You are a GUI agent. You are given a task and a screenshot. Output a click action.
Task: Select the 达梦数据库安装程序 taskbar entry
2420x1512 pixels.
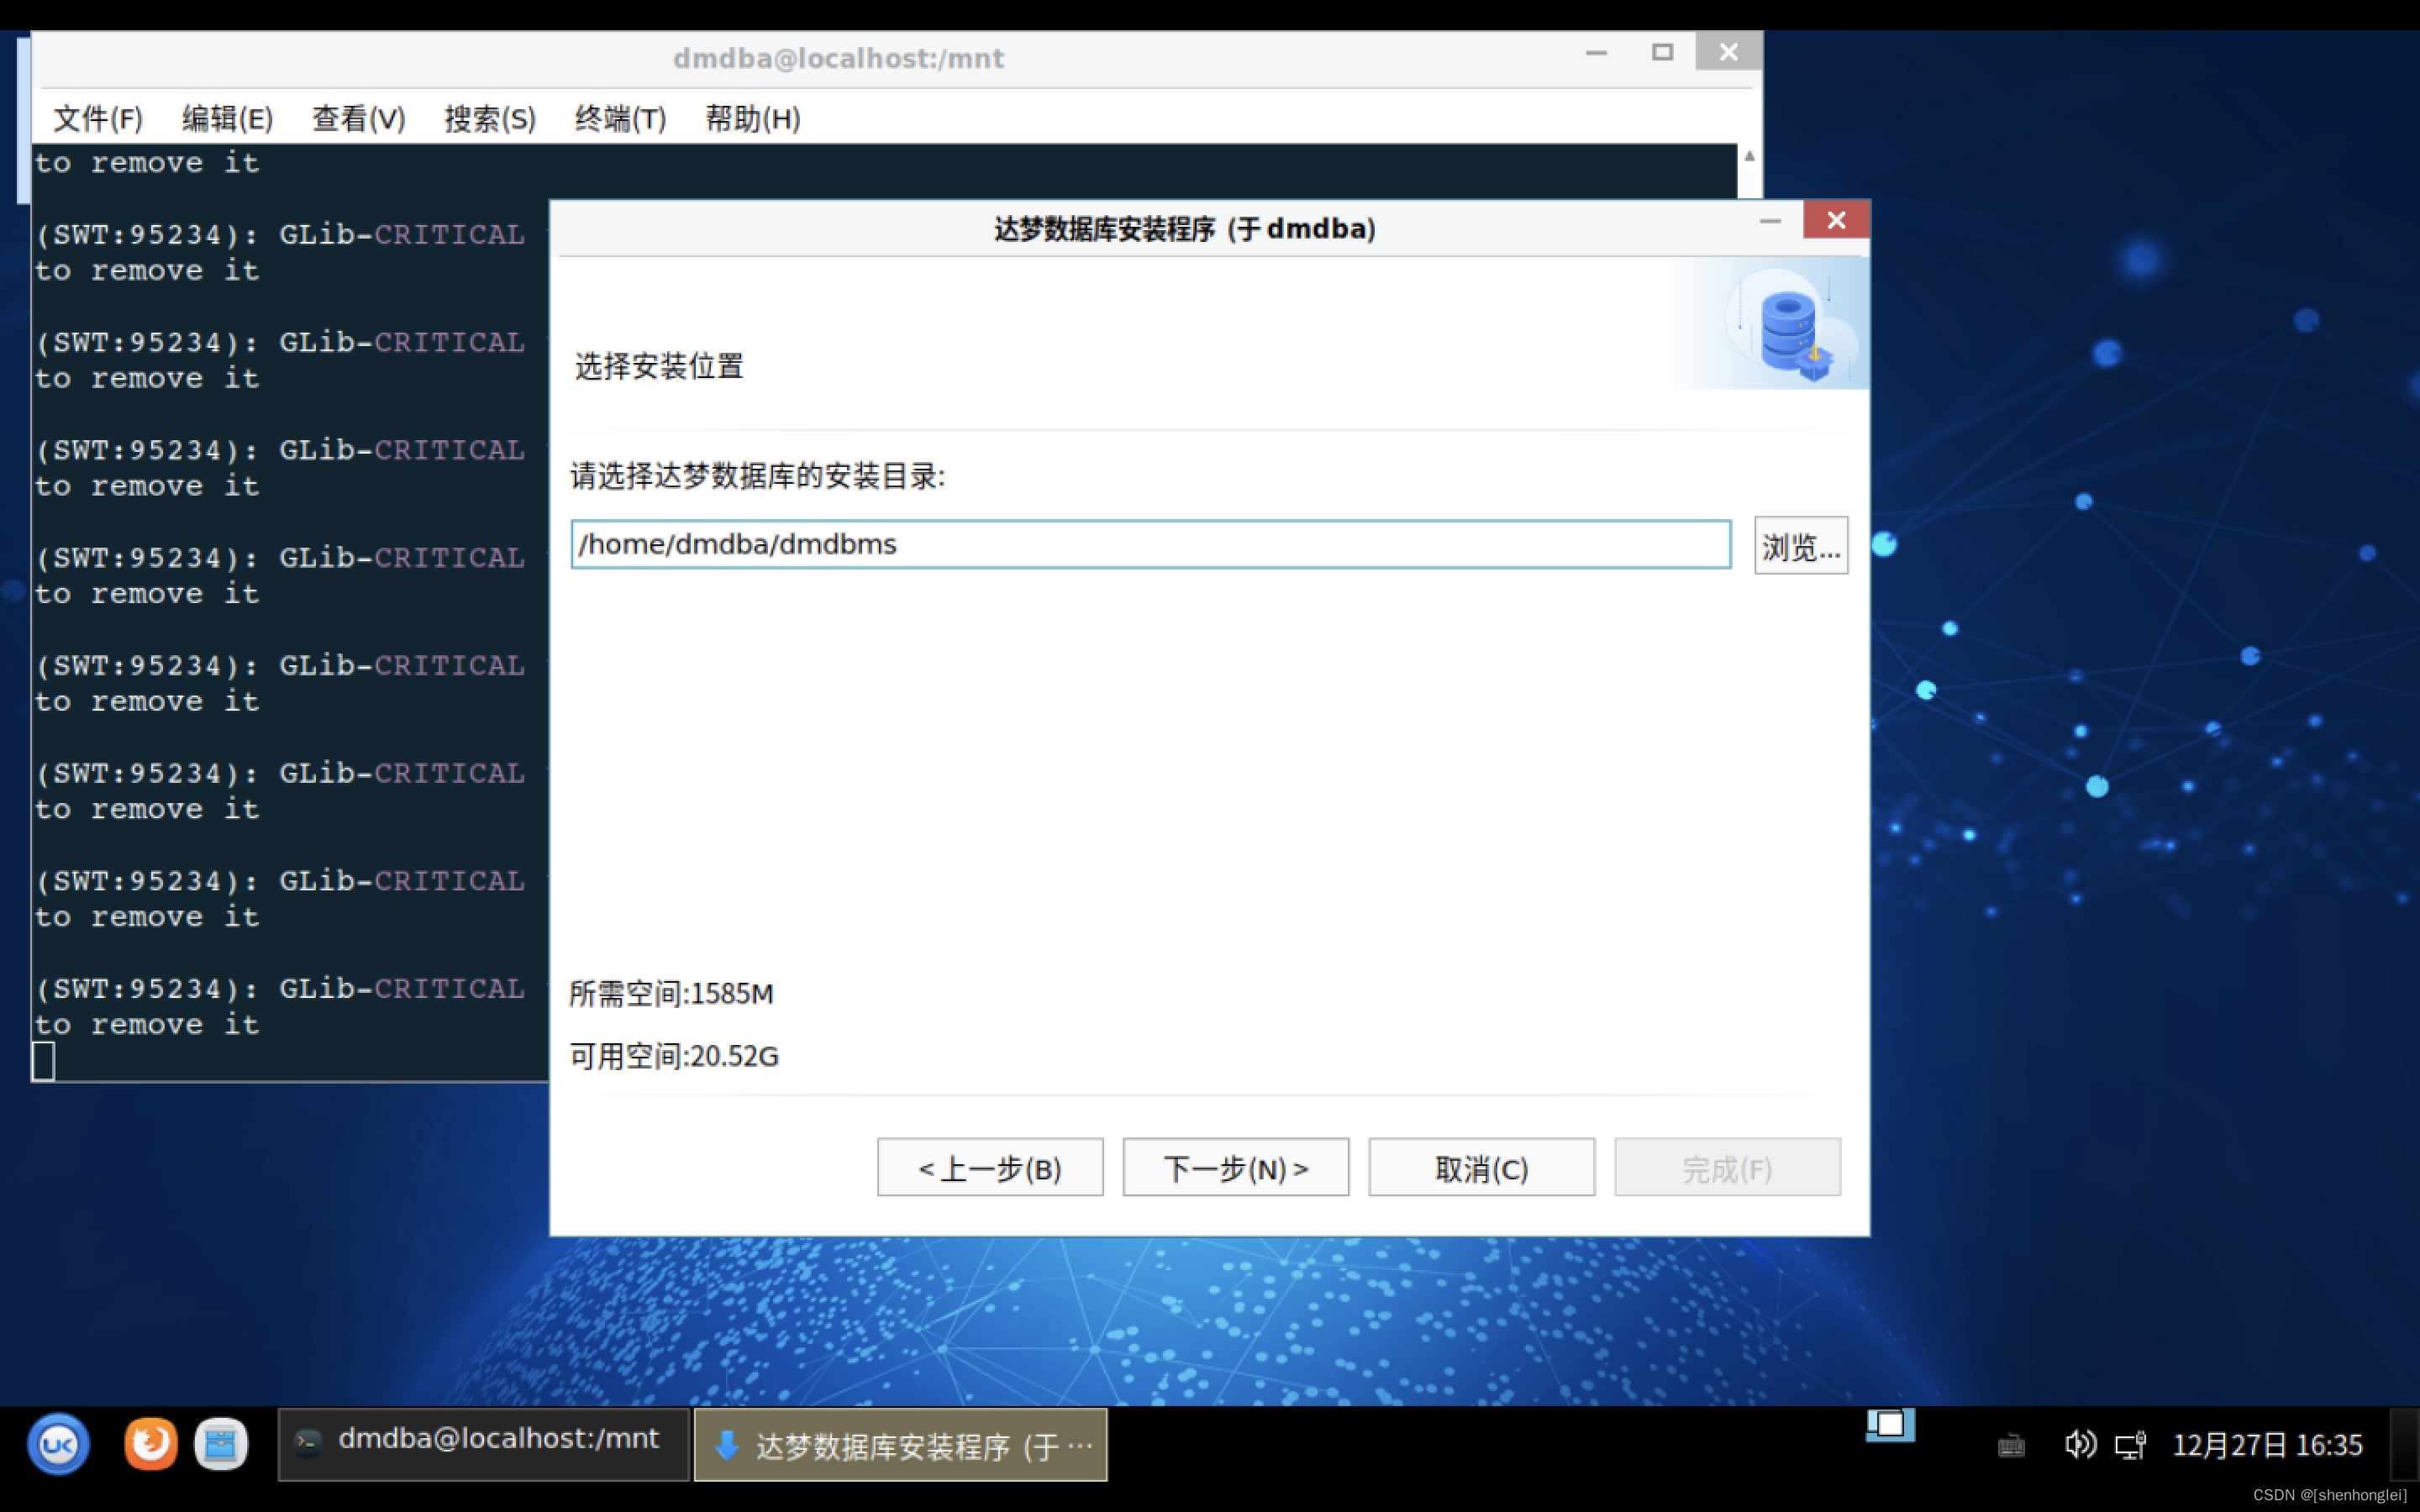[901, 1444]
